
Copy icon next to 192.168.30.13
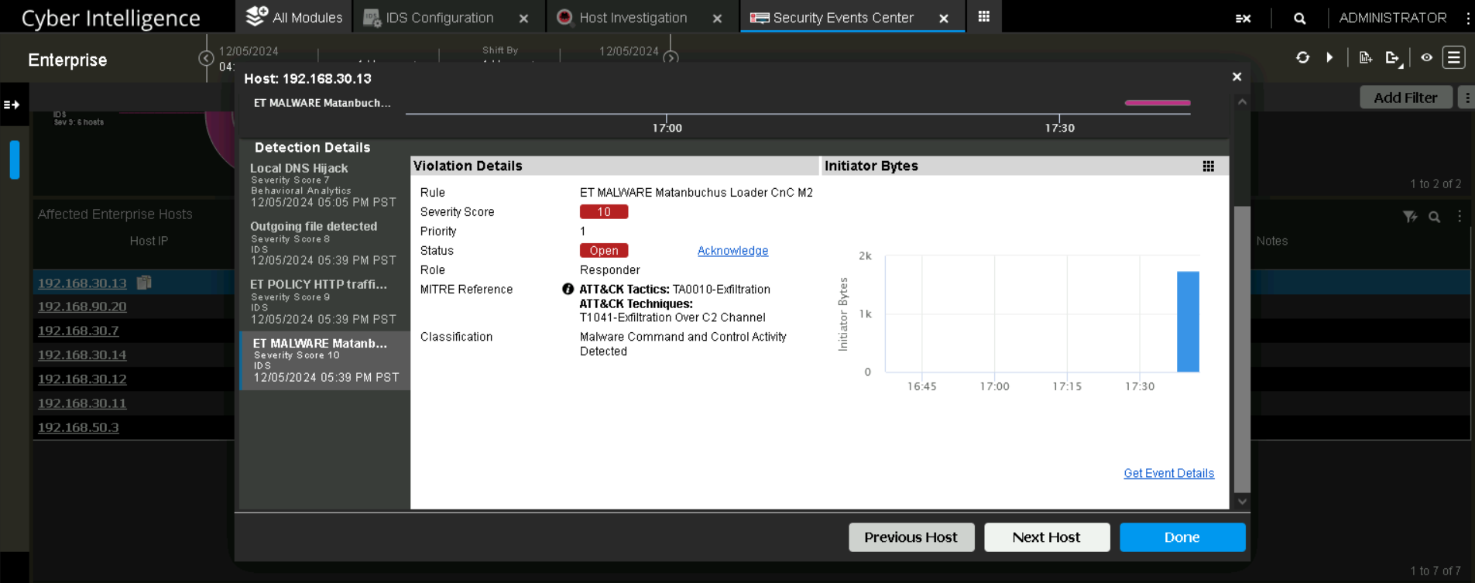coord(144,283)
